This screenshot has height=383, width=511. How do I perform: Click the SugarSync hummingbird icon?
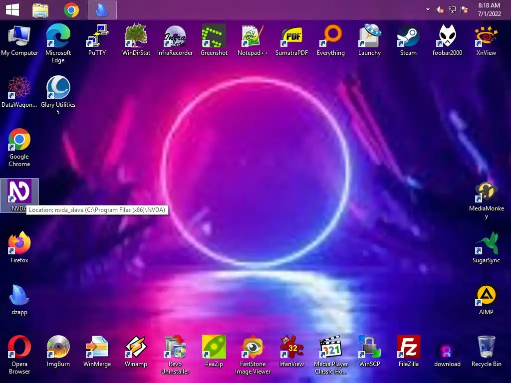coord(486,247)
